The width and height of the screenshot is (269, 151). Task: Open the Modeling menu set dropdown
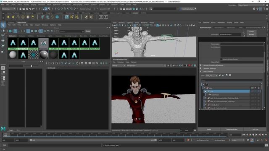[x=8, y=9]
